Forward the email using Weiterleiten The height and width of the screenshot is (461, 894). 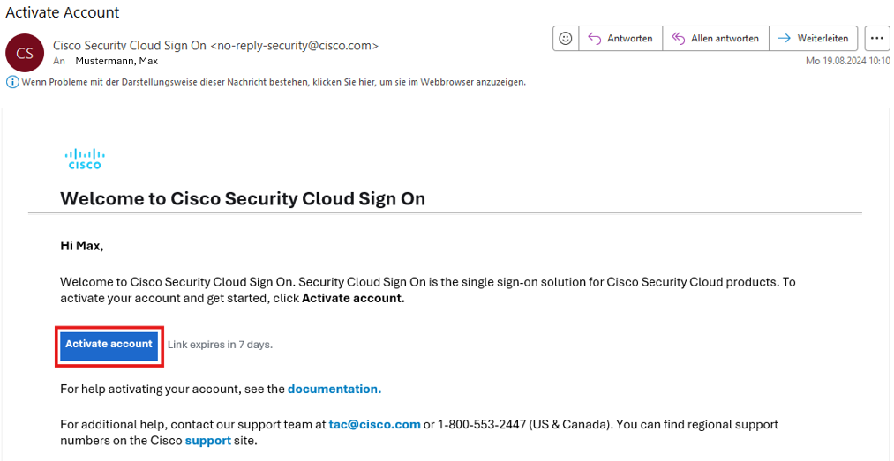pyautogui.click(x=813, y=39)
